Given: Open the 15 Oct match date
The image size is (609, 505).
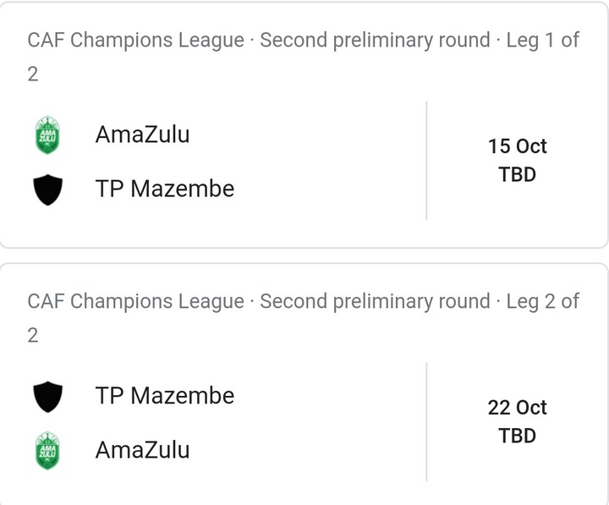Looking at the screenshot, I should click(x=518, y=146).
